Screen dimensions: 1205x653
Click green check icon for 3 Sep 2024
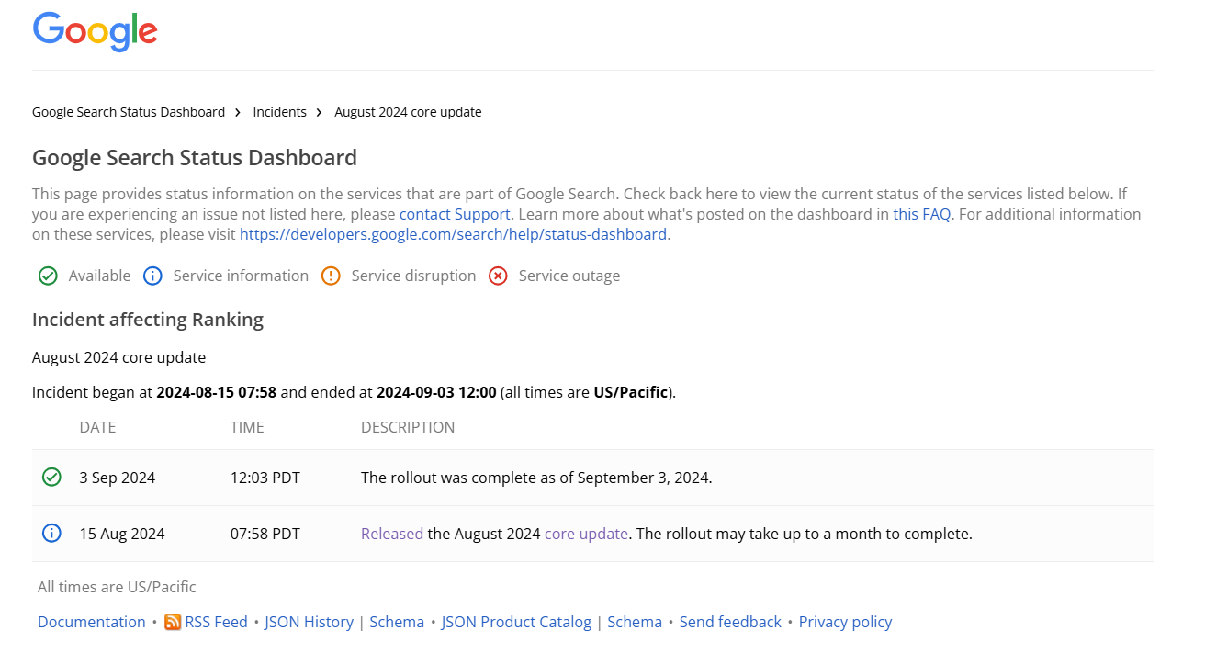pyautogui.click(x=51, y=477)
